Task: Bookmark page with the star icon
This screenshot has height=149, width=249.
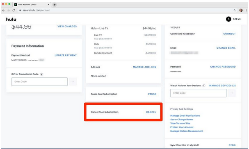Action: point(235,10)
